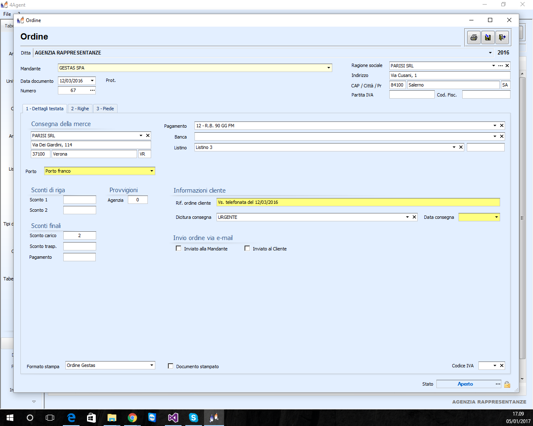Clear the Dicitura consegna with X
Image resolution: width=533 pixels, height=426 pixels.
point(414,217)
